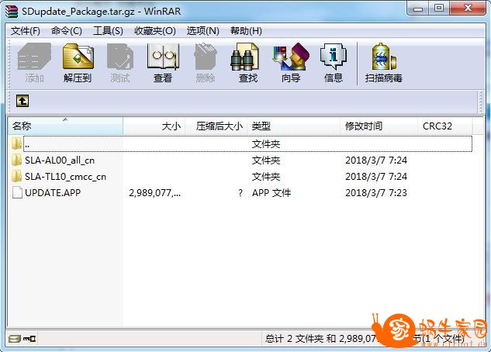
Task: Select the UPDATE.APP file name
Action: [x=53, y=193]
